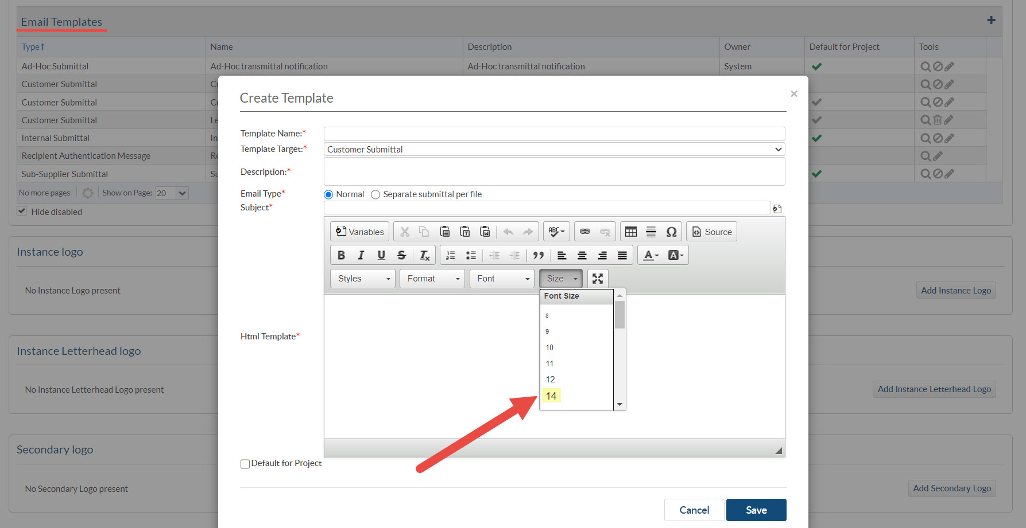This screenshot has height=528, width=1026.
Task: Open the Font dropdown
Action: pos(502,279)
